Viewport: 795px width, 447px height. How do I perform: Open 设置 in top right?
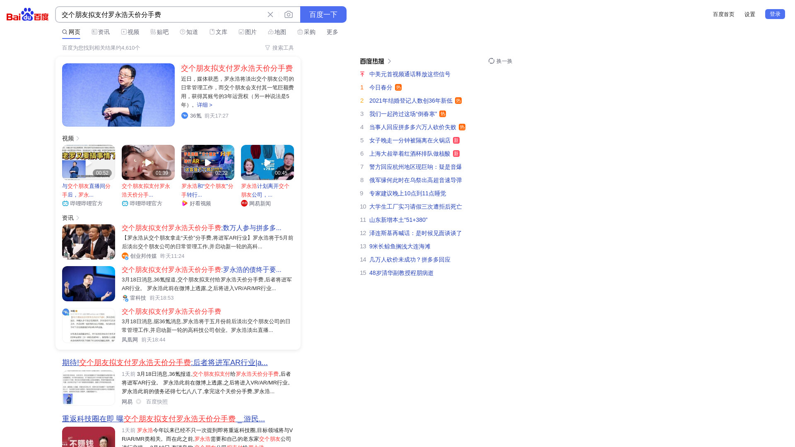[750, 14]
